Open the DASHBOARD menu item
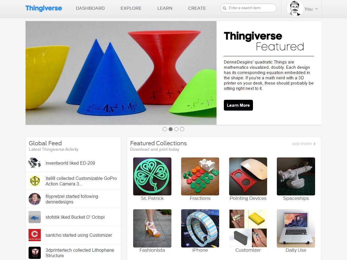This screenshot has width=347, height=260. click(90, 8)
